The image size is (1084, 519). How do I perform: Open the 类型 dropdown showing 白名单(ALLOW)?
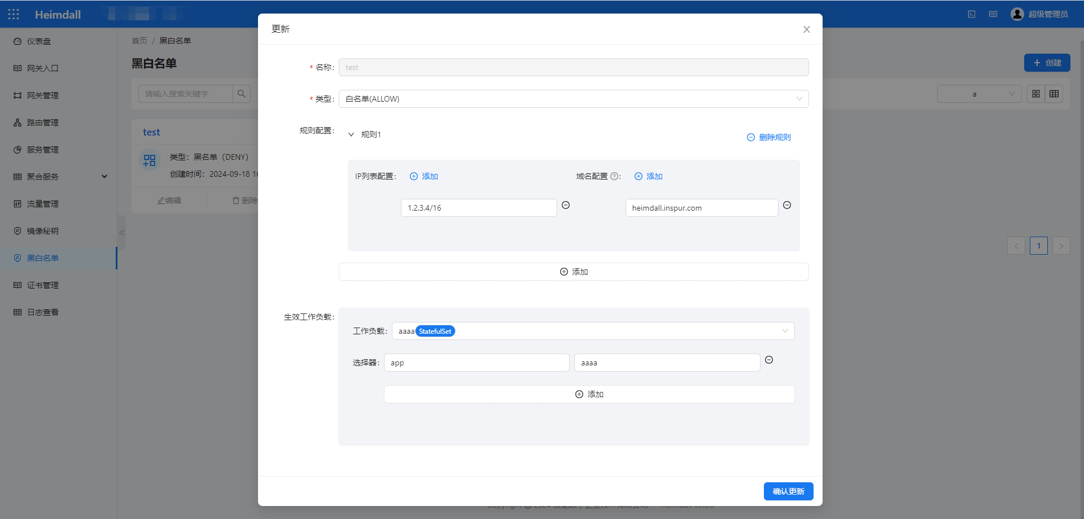pyautogui.click(x=574, y=99)
